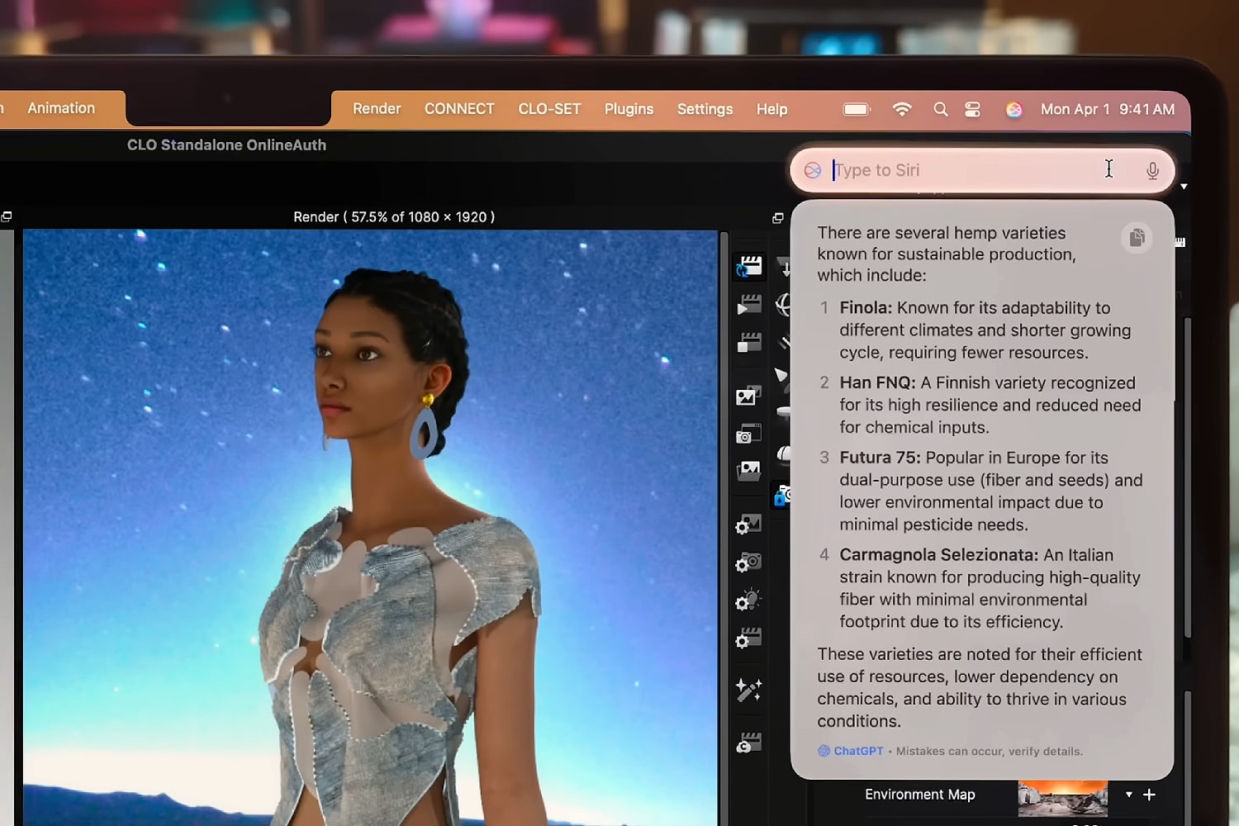The image size is (1239, 826).
Task: Click the ChatGPT attribution link
Action: pos(857,751)
